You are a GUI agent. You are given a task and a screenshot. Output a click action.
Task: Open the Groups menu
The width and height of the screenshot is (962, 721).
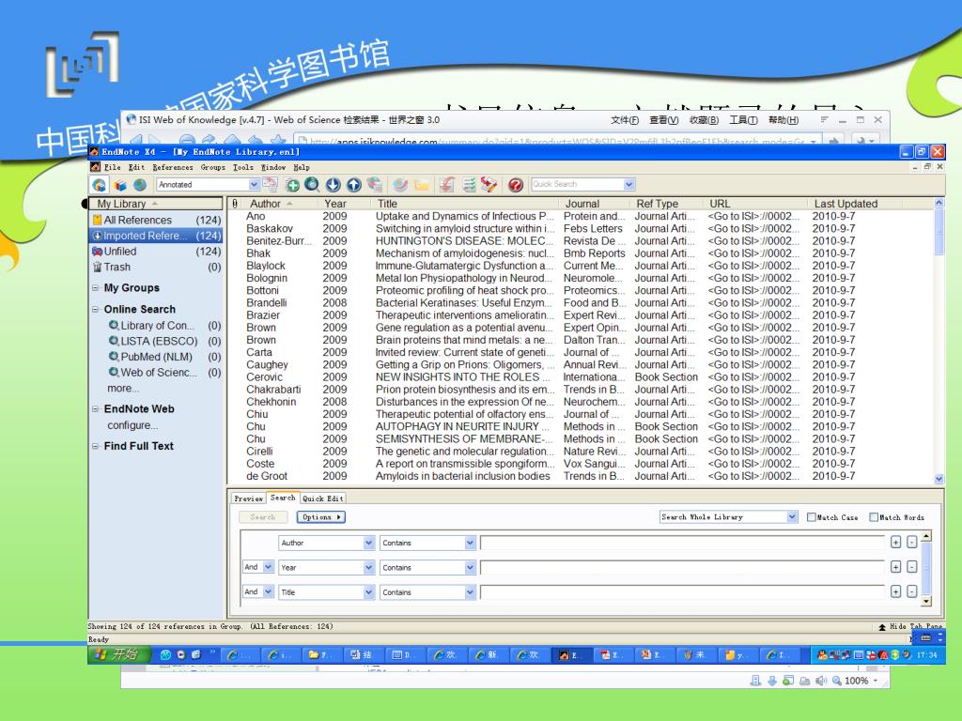(x=213, y=167)
